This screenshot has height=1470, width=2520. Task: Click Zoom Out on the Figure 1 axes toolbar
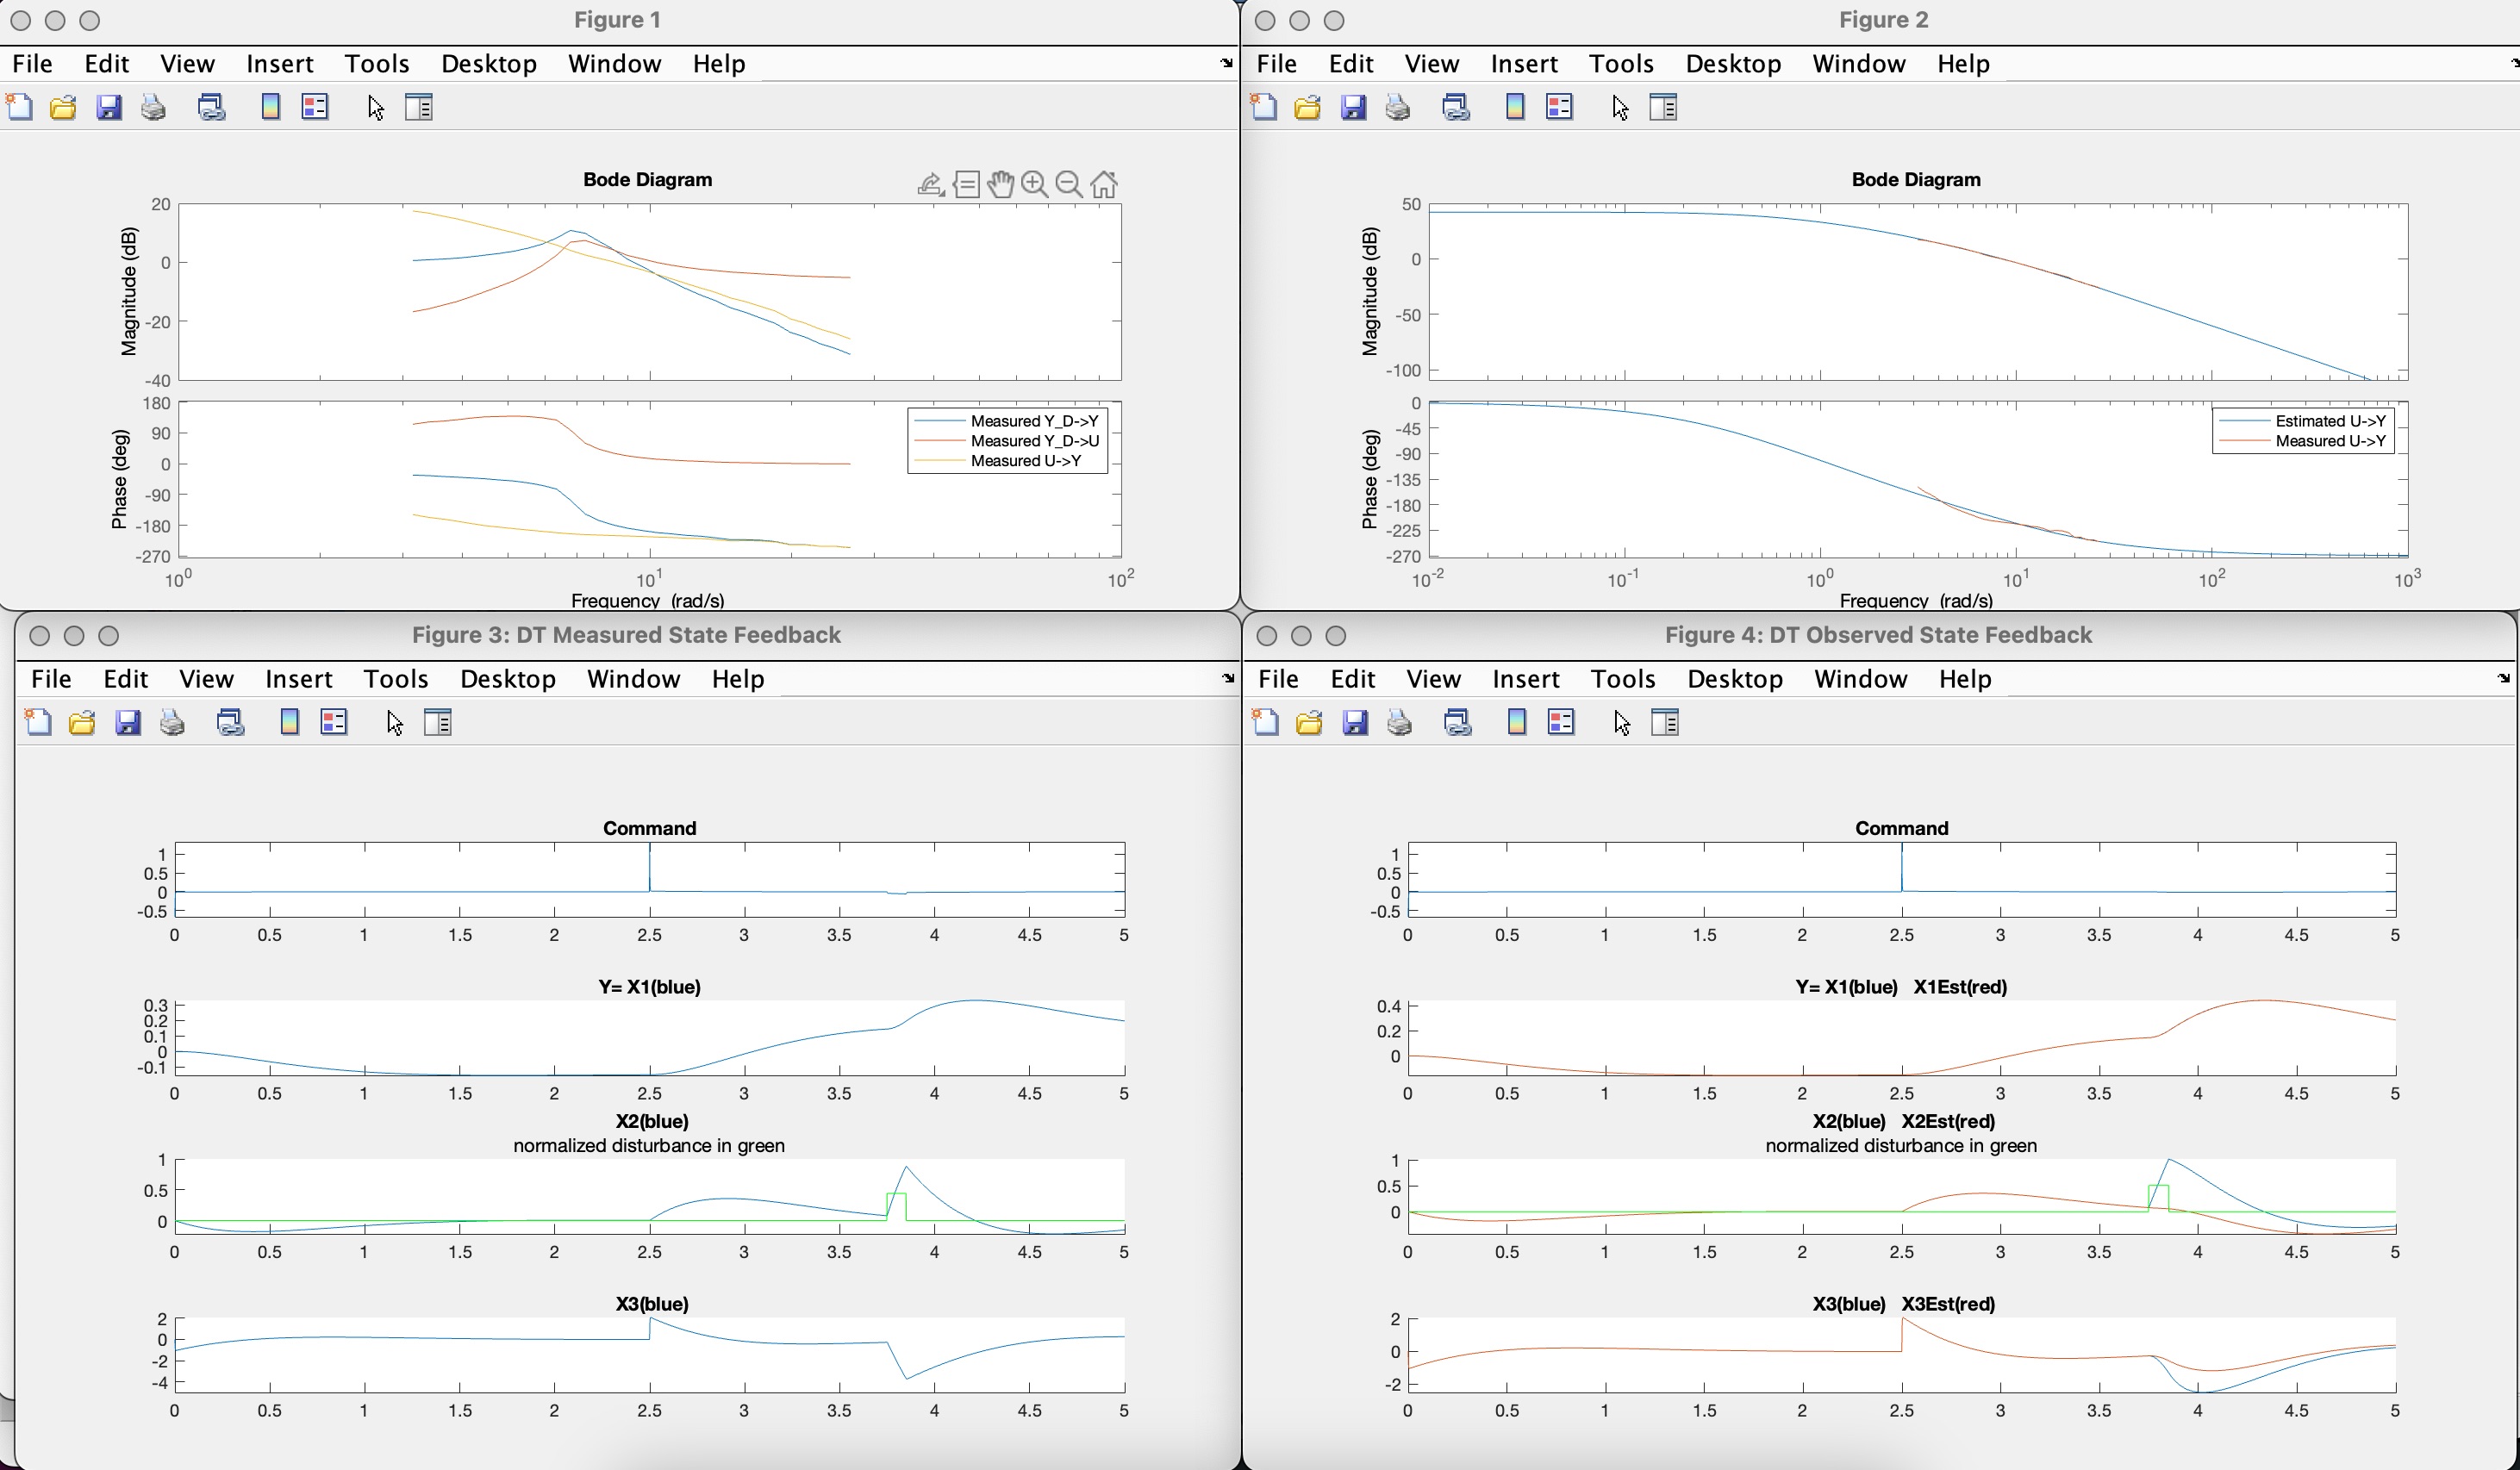1069,184
